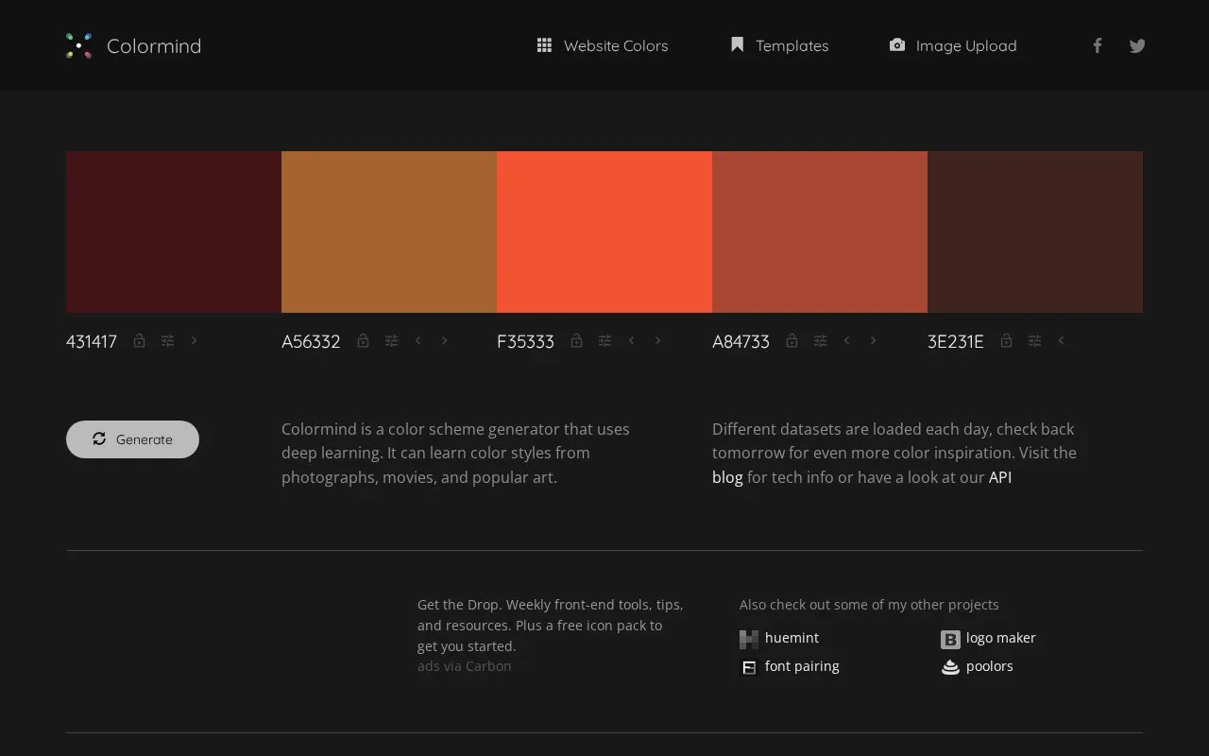The image size is (1209, 756).
Task: Select the bright orange F35333 swatch
Action: 604,232
